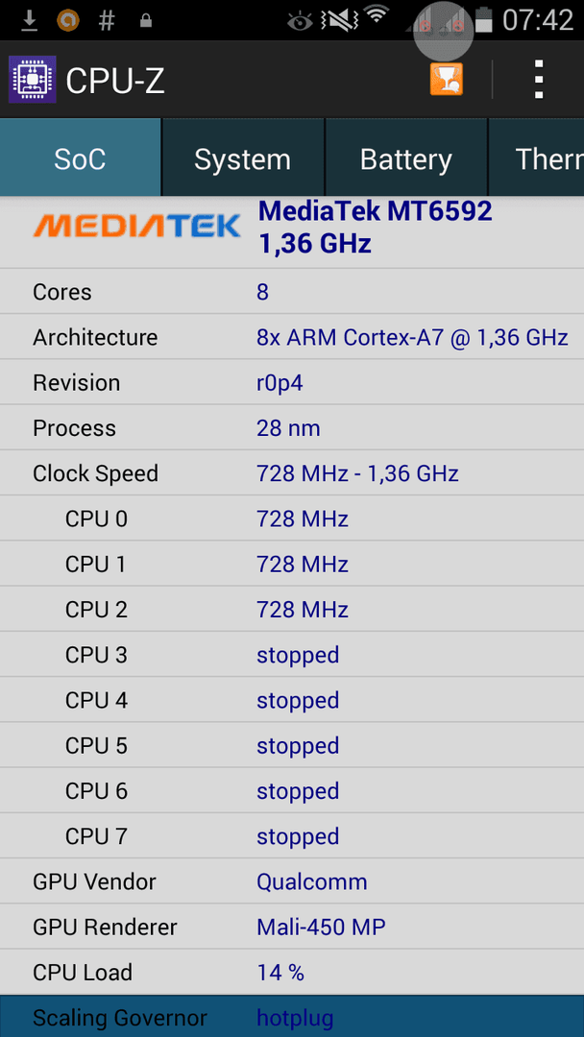Tap the Clock Speed row
Image resolution: width=584 pixels, height=1037 pixels.
(292, 473)
